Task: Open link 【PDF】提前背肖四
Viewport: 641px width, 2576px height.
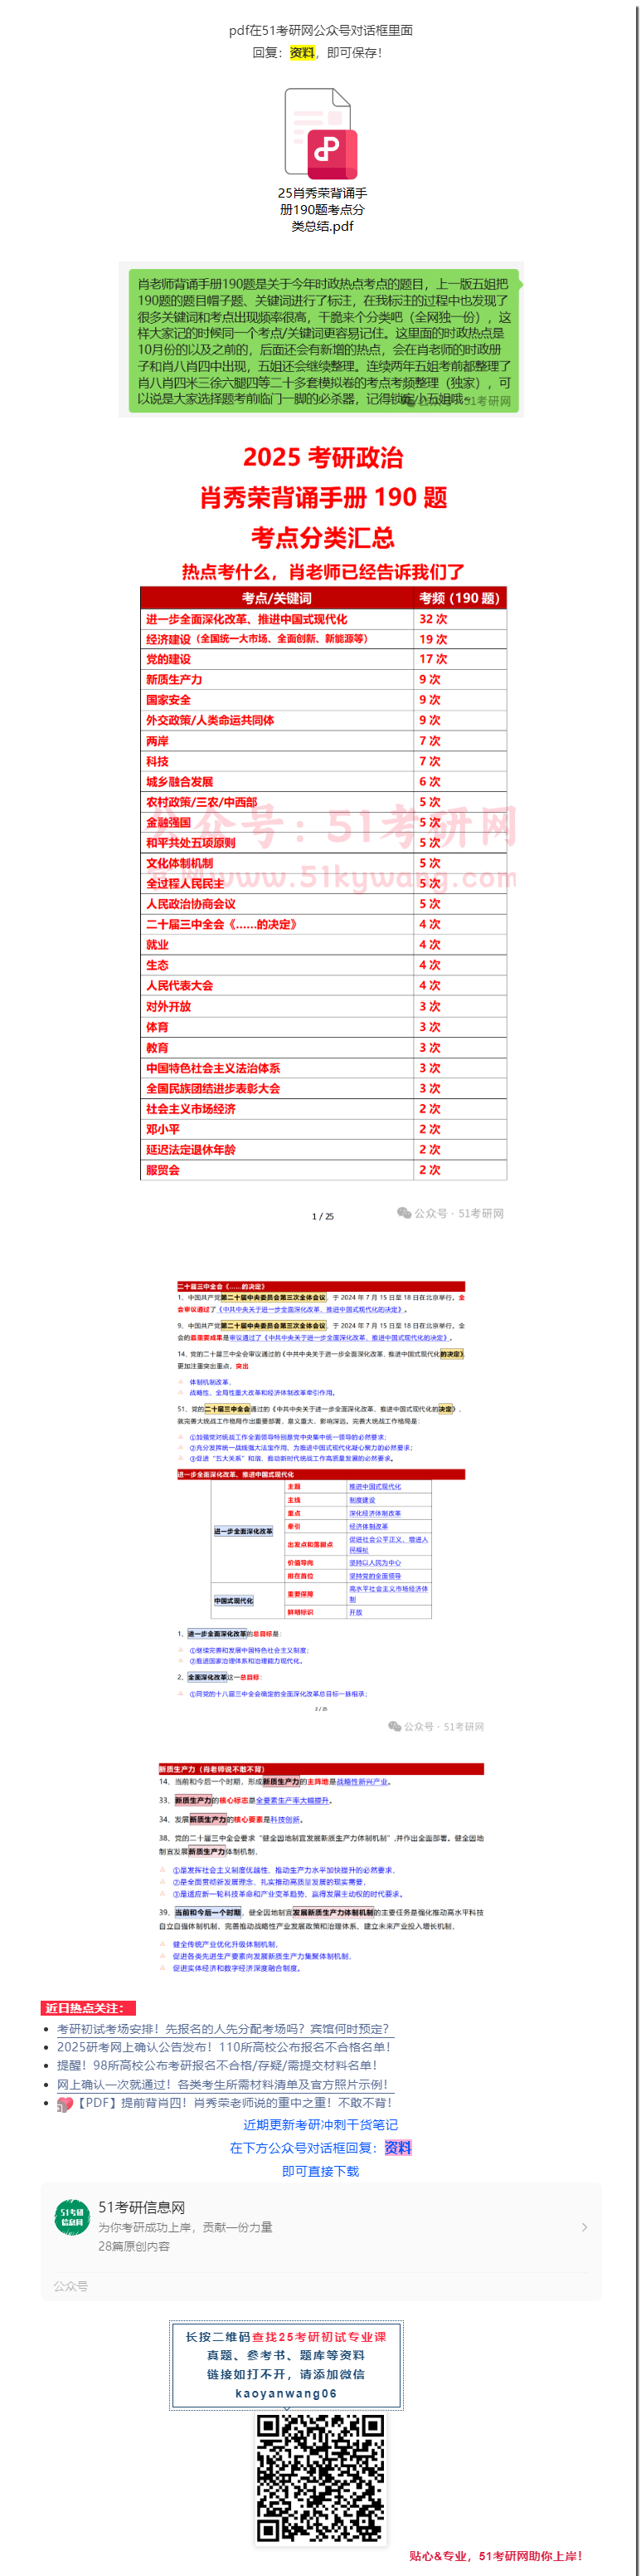Action: (225, 2103)
